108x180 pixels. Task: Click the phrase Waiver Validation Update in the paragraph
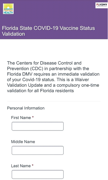48,82
